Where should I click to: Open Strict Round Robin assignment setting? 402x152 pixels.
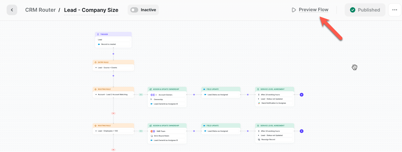167,136
